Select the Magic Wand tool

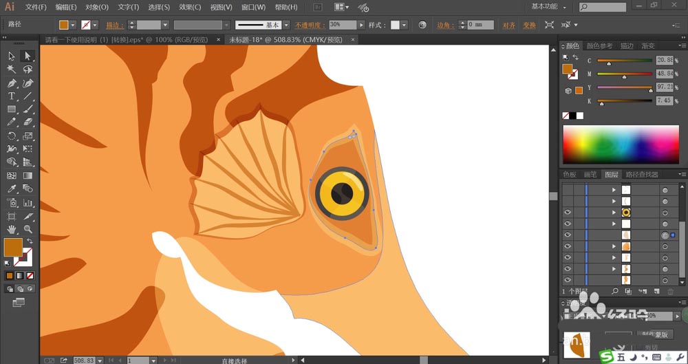(12, 69)
